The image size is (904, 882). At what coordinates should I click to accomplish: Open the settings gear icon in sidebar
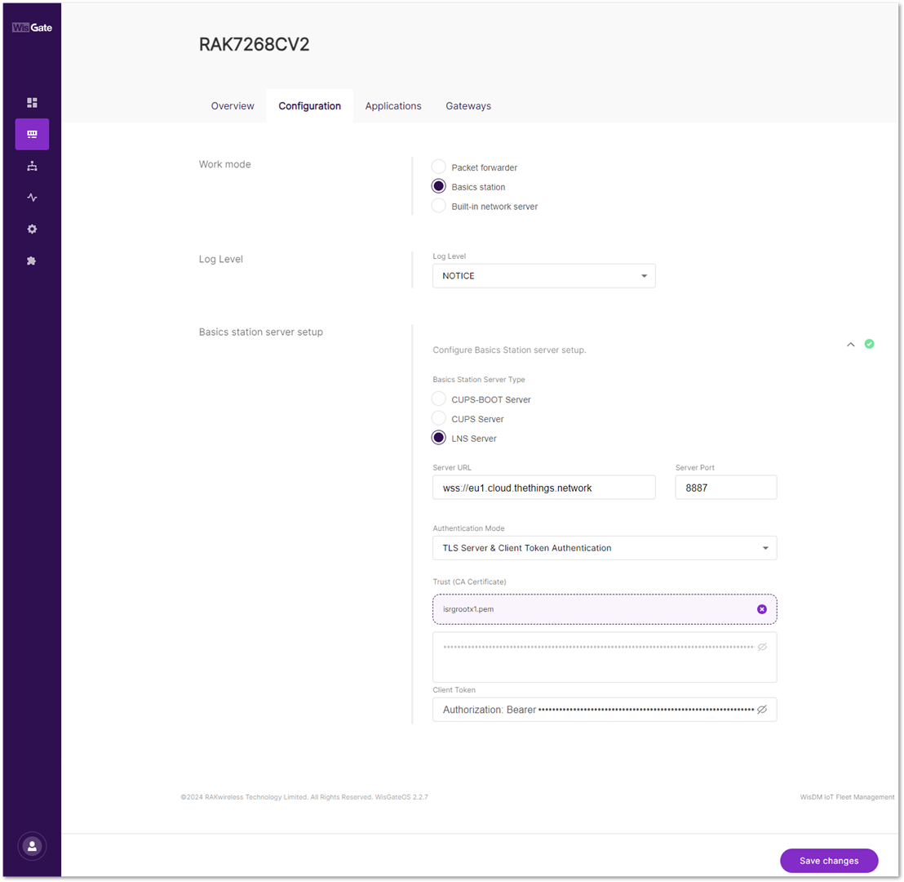click(x=33, y=229)
